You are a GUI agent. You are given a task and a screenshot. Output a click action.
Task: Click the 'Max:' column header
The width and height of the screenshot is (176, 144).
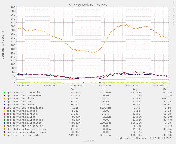tap(166, 89)
